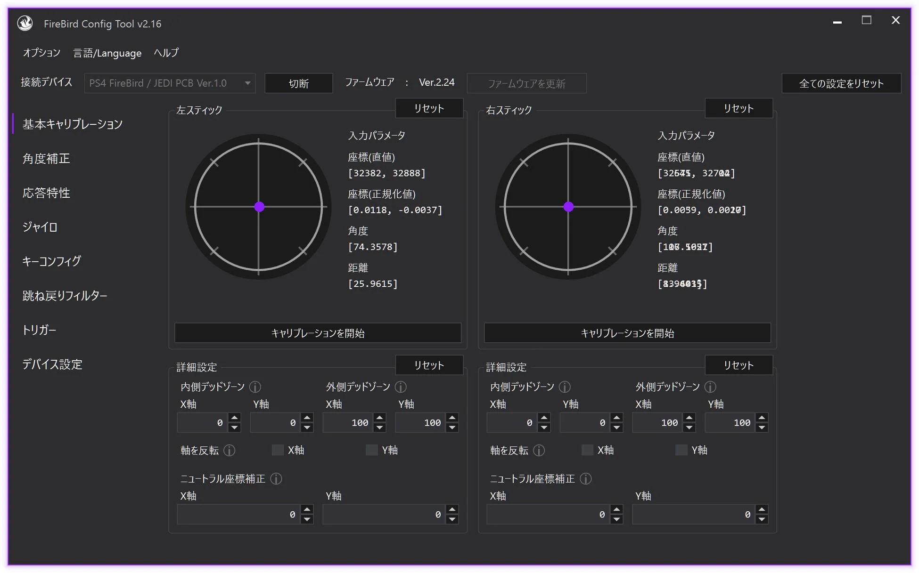Switch to the ジャイロ section
919x573 pixels.
click(40, 227)
